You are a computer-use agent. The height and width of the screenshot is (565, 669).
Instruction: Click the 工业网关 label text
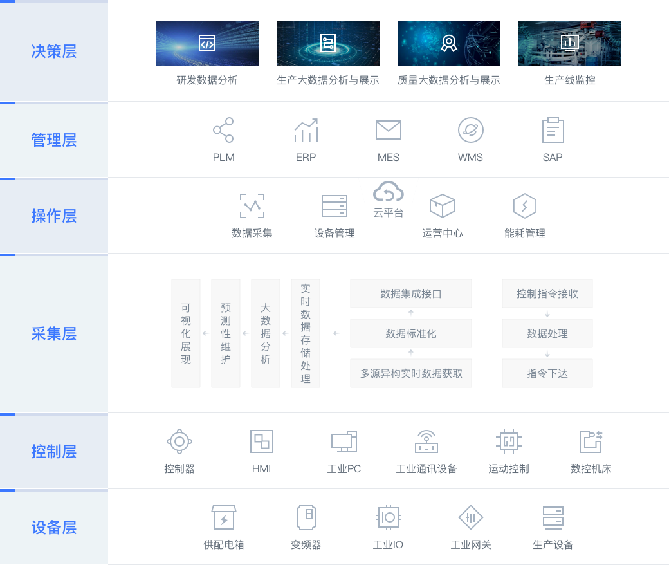tap(471, 544)
